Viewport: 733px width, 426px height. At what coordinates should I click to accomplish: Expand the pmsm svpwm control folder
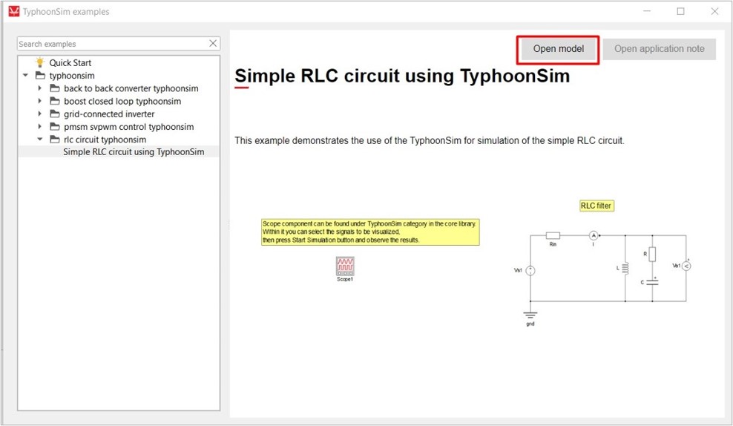(x=40, y=126)
